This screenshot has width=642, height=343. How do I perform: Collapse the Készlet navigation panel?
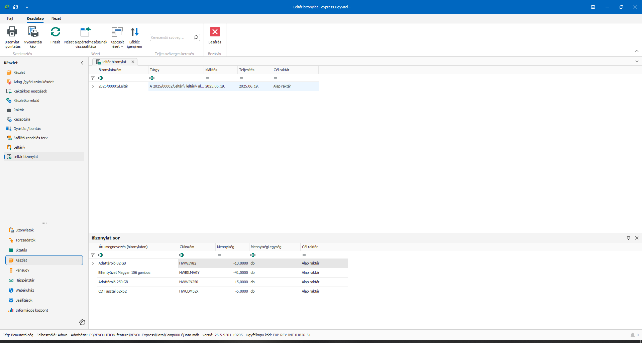coord(82,63)
